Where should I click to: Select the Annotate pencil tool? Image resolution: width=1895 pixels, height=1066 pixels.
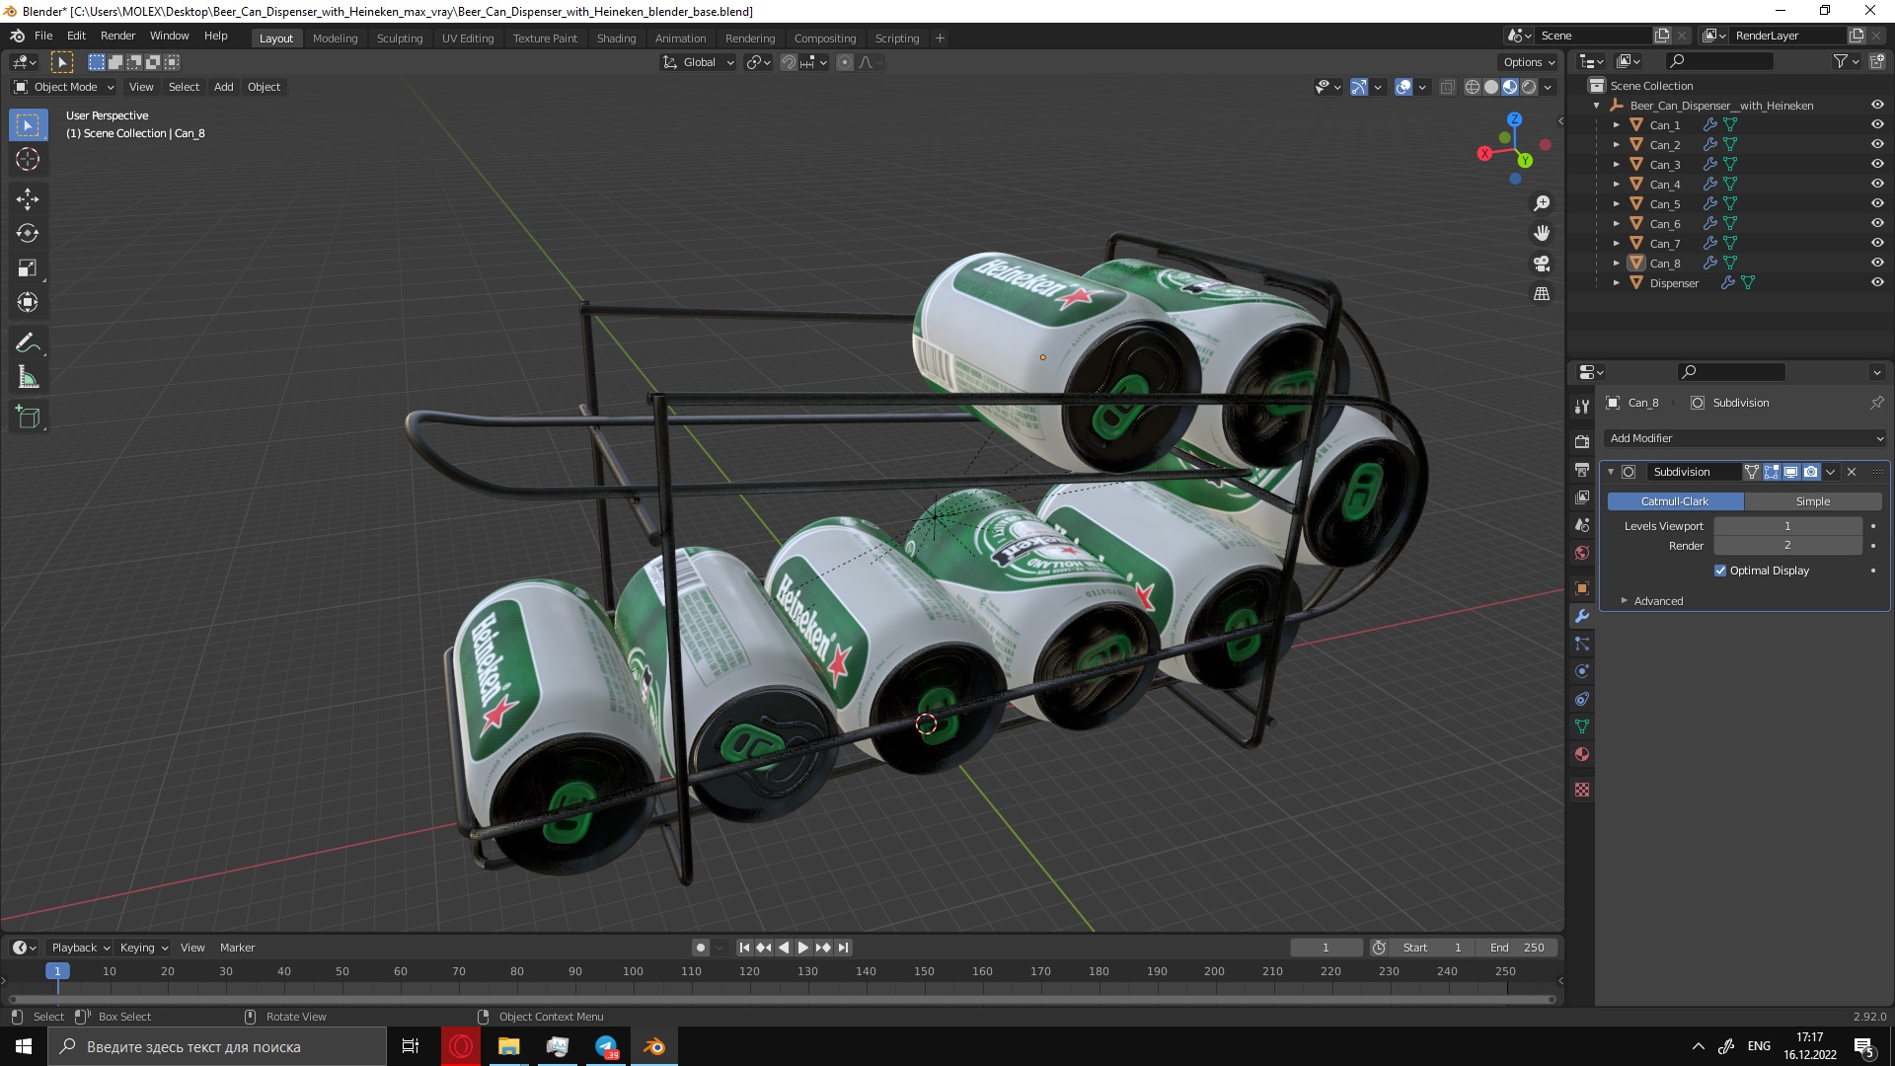28,343
